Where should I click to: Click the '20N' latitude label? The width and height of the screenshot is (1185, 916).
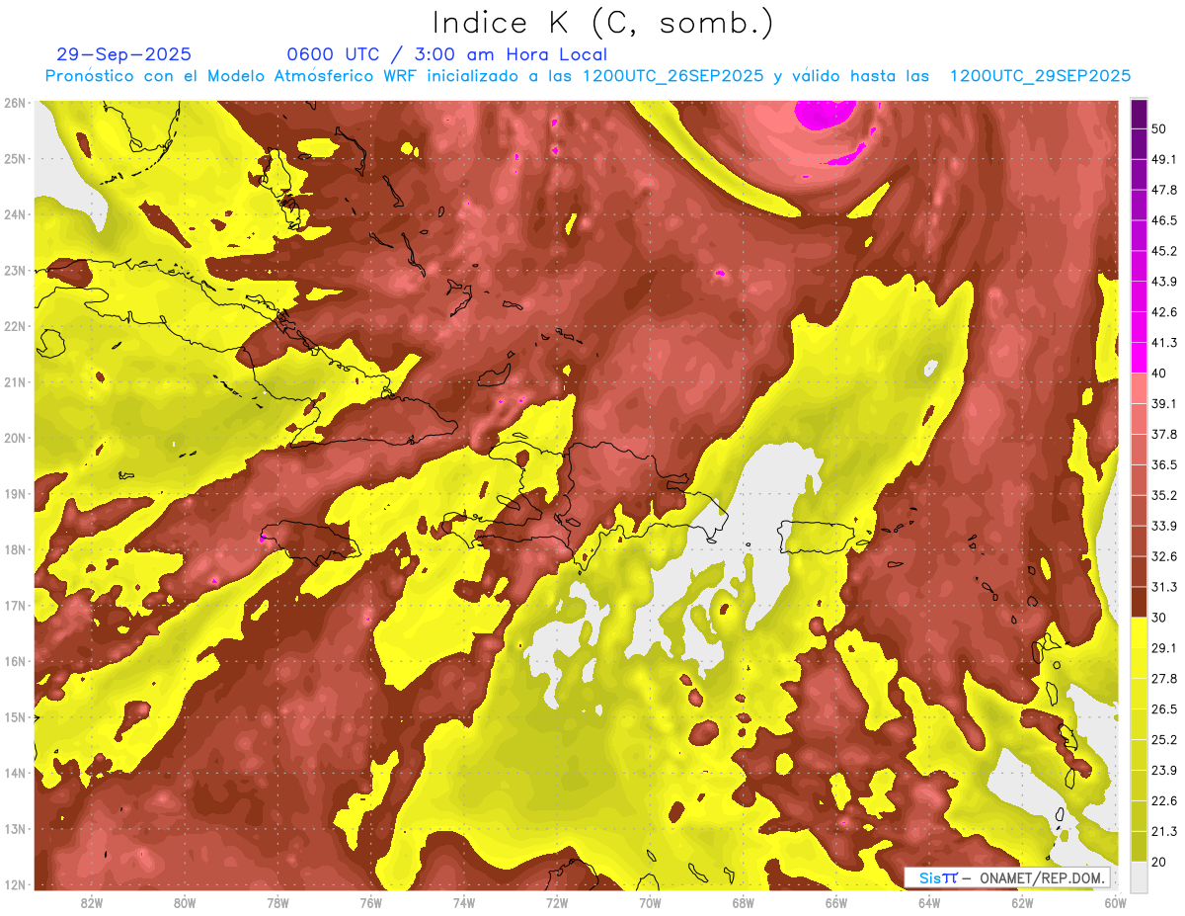[x=14, y=438]
